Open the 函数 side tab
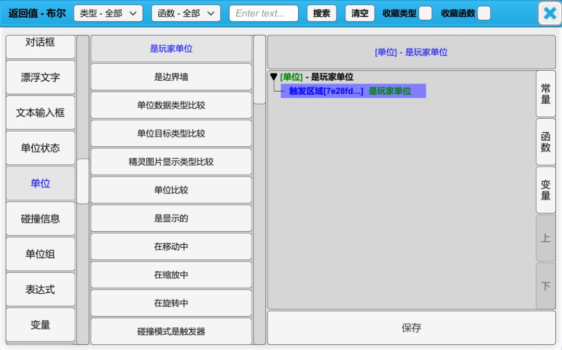 (545, 142)
